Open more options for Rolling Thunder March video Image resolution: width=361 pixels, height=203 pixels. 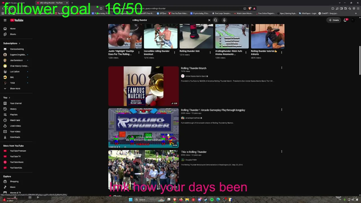pos(281,68)
